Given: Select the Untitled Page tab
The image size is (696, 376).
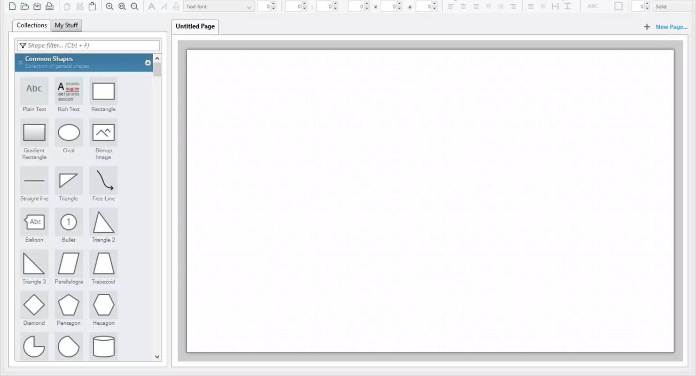Looking at the screenshot, I should click(195, 26).
